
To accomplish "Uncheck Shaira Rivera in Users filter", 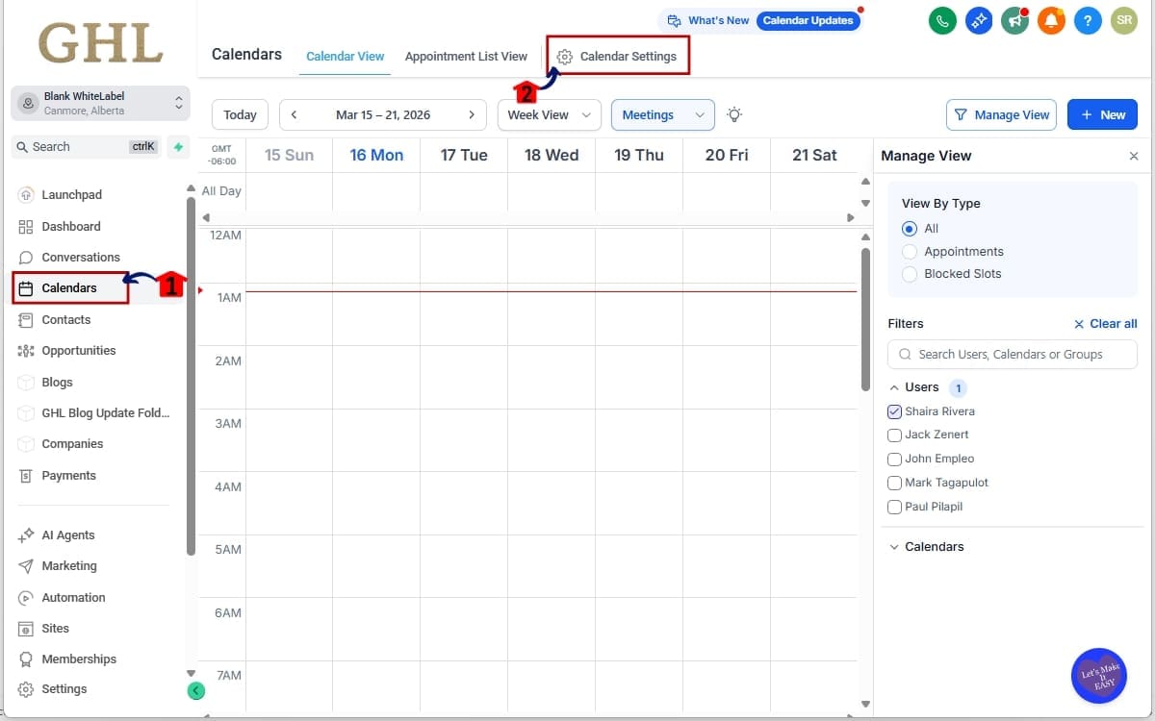I will [x=894, y=410].
